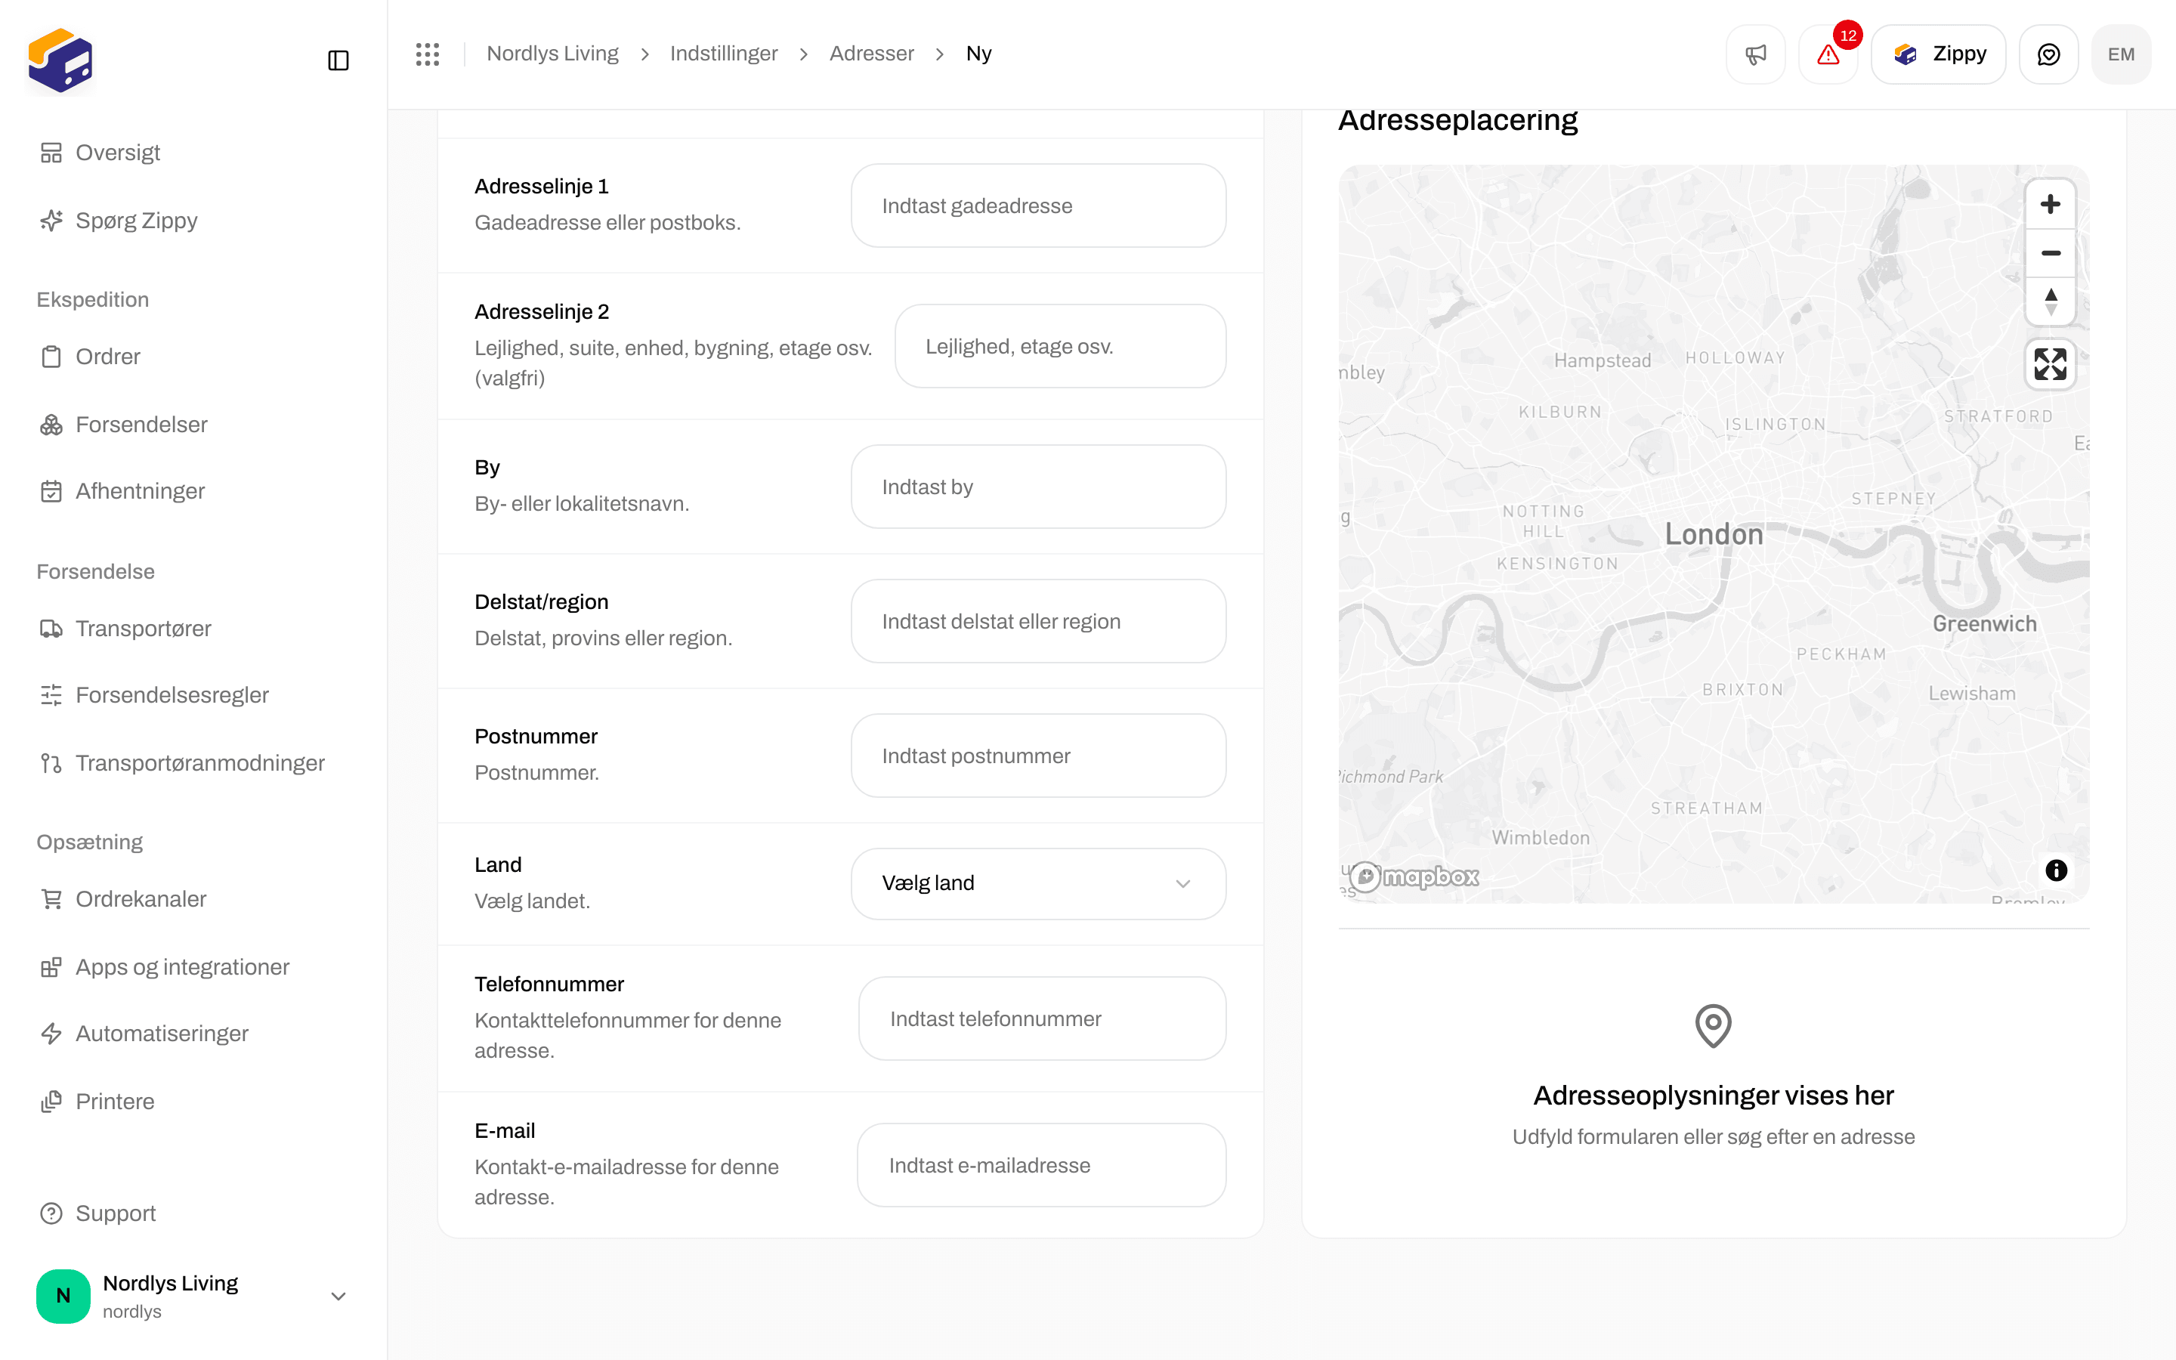
Task: Open the Zippy assistant button
Action: coord(1939,54)
